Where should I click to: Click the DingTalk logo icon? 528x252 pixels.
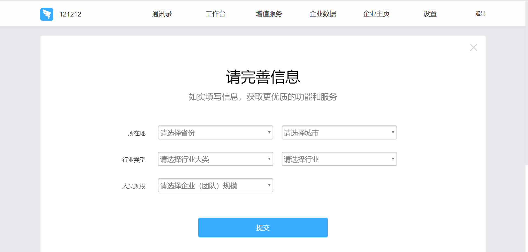46,14
